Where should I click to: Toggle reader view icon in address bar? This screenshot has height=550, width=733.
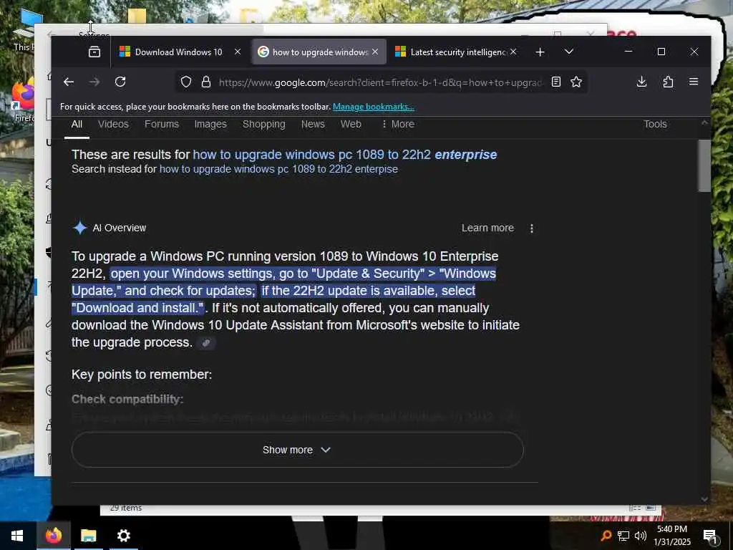click(x=555, y=82)
